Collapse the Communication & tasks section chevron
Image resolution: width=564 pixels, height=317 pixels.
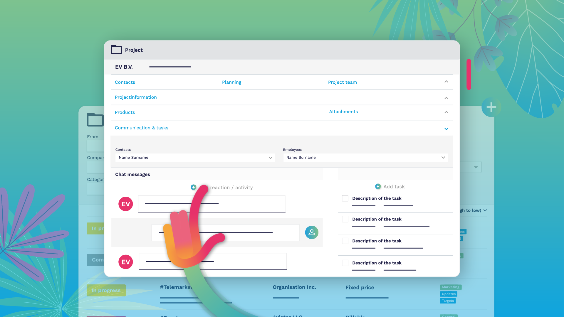(x=446, y=129)
